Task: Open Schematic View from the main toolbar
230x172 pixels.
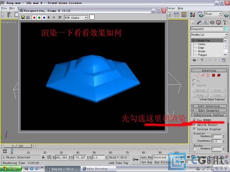Action: pyautogui.click(x=184, y=14)
